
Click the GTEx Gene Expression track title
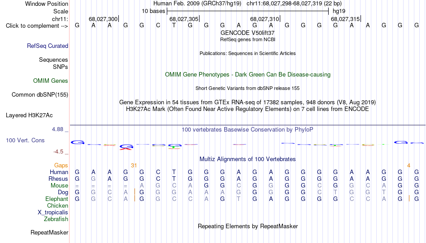point(248,102)
